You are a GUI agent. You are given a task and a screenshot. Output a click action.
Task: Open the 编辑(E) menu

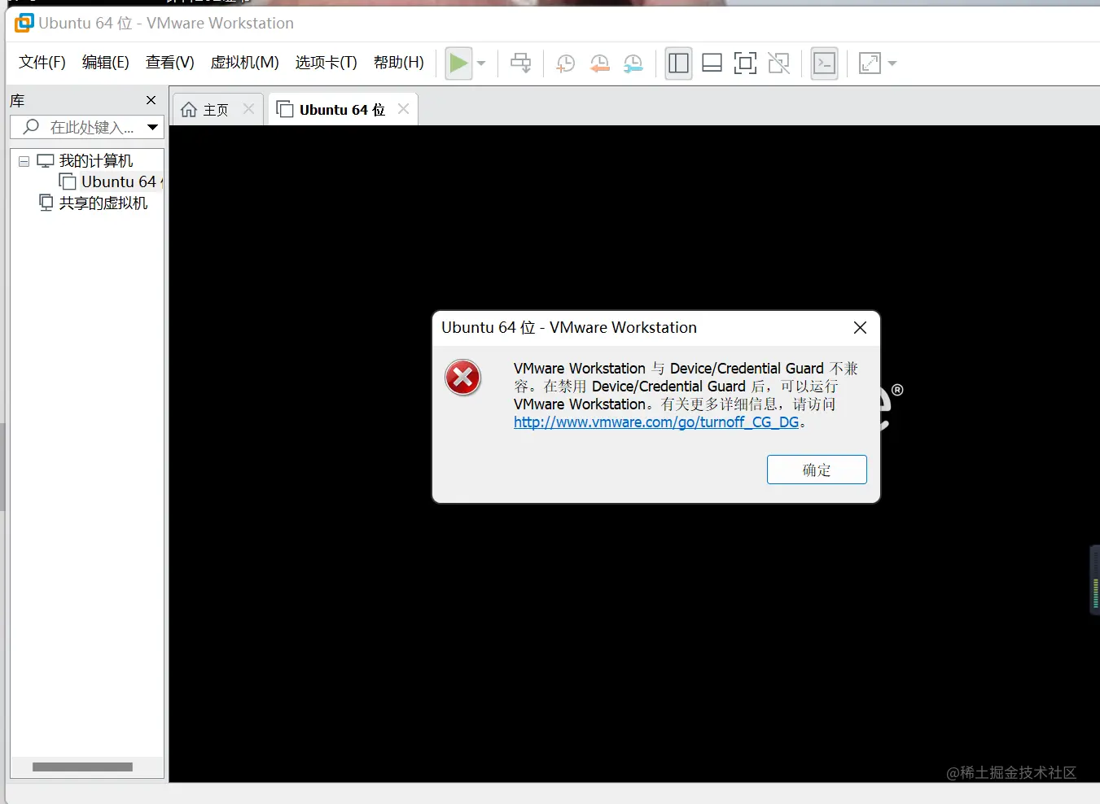tap(106, 63)
